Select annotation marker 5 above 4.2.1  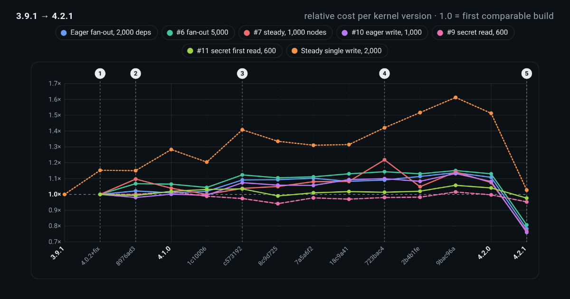[x=526, y=74]
